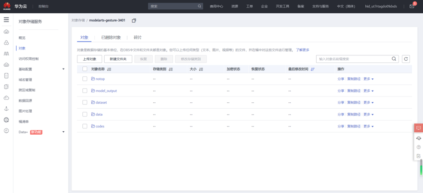Click the anchor icon in left rail
Screen dimensions: 423x193
tap(6, 109)
